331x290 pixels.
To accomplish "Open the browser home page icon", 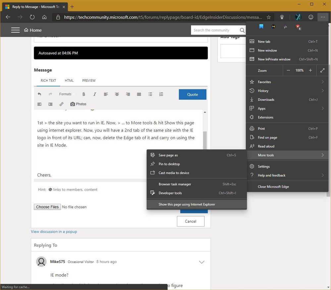I will [44, 17].
